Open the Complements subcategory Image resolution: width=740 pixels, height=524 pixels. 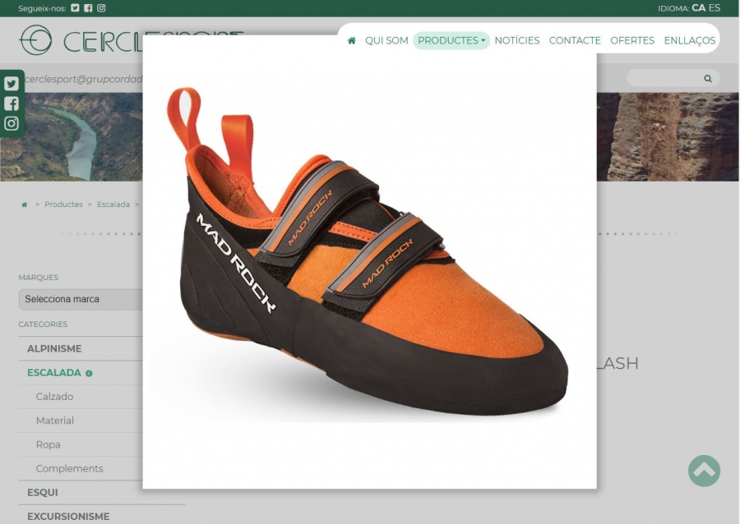tap(69, 469)
